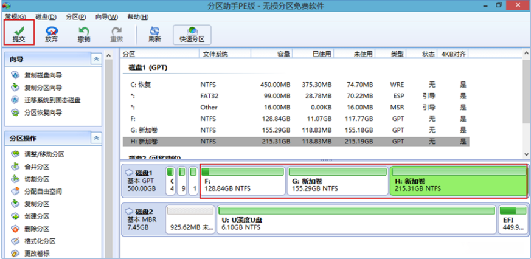Sort by the 文件系统 column header
The image size is (531, 259).
point(225,54)
